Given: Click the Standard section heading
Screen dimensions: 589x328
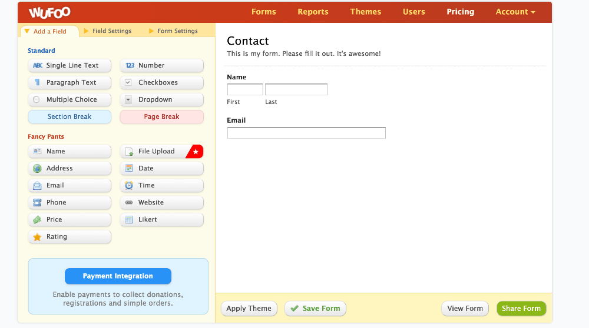Looking at the screenshot, I should click(41, 51).
